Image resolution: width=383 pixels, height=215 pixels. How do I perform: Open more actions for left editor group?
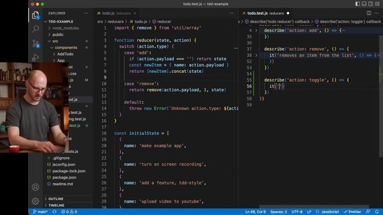pos(231,13)
